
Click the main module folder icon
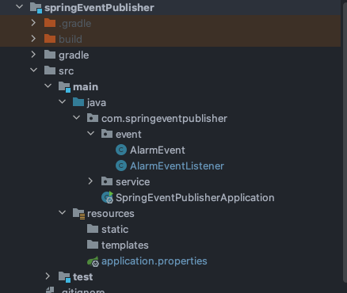click(x=64, y=87)
